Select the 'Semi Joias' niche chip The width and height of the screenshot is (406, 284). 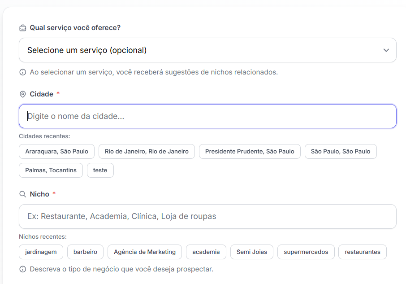coord(251,252)
